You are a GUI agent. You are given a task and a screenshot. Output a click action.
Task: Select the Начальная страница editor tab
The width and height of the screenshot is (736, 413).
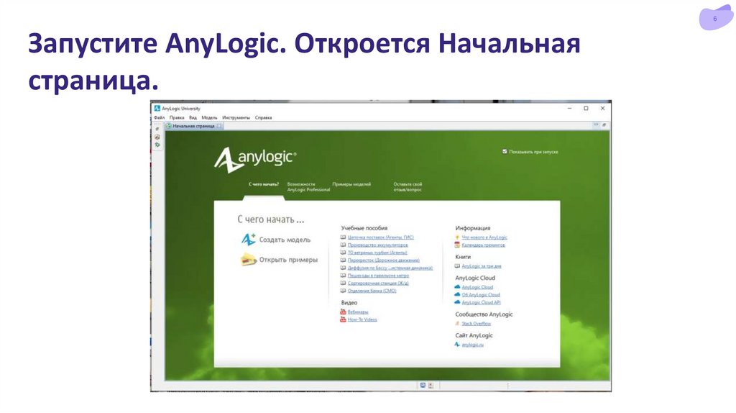coord(193,126)
